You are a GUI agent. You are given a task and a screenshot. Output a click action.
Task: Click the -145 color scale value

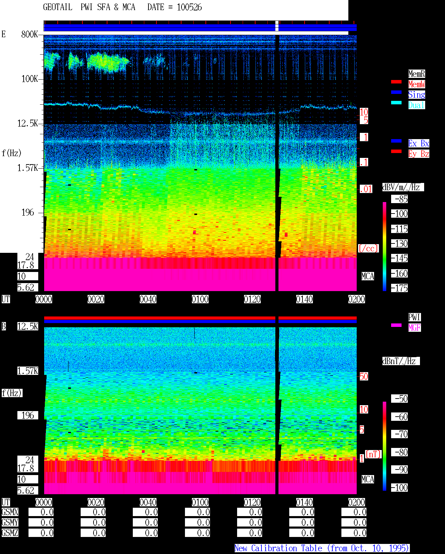399,258
